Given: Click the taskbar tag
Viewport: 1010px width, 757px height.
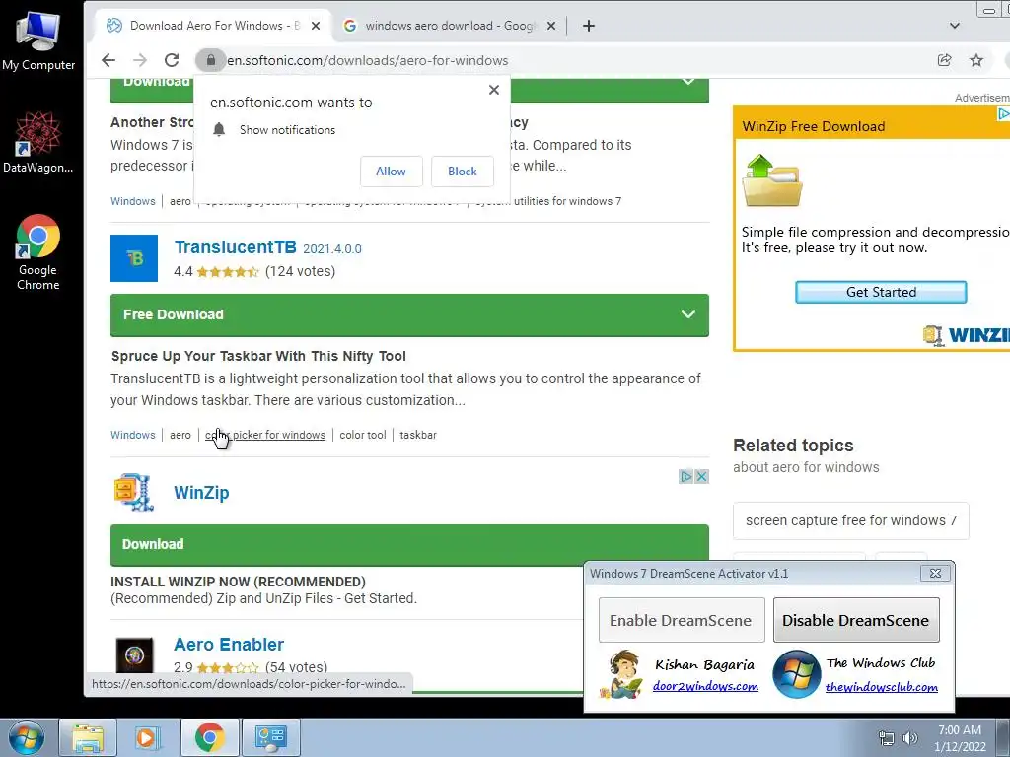Looking at the screenshot, I should [x=418, y=435].
